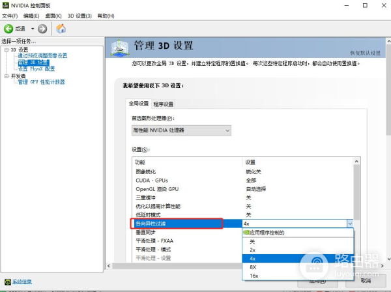Click the green Back arrow icon
Viewport: 391px width, 292px height.
click(x=8, y=29)
